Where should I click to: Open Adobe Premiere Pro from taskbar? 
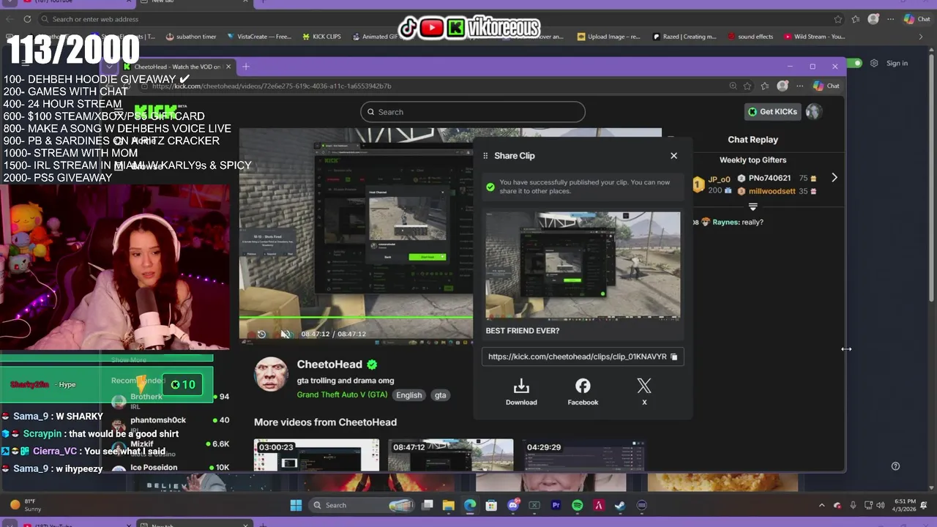coord(556,505)
